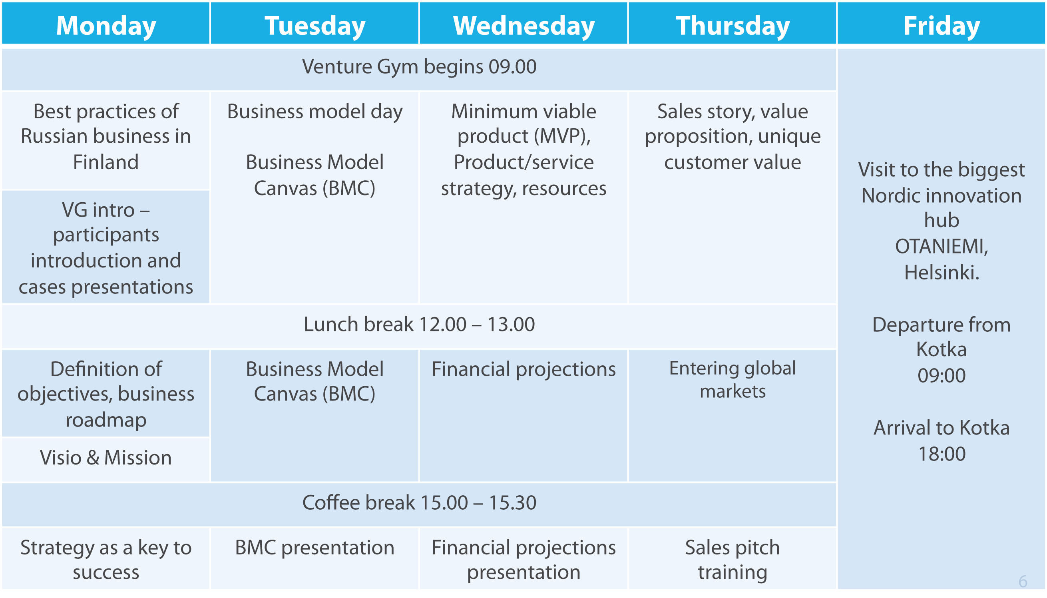The image size is (1047, 598).
Task: Click Best practices of Russian business cell
Action: point(105,140)
